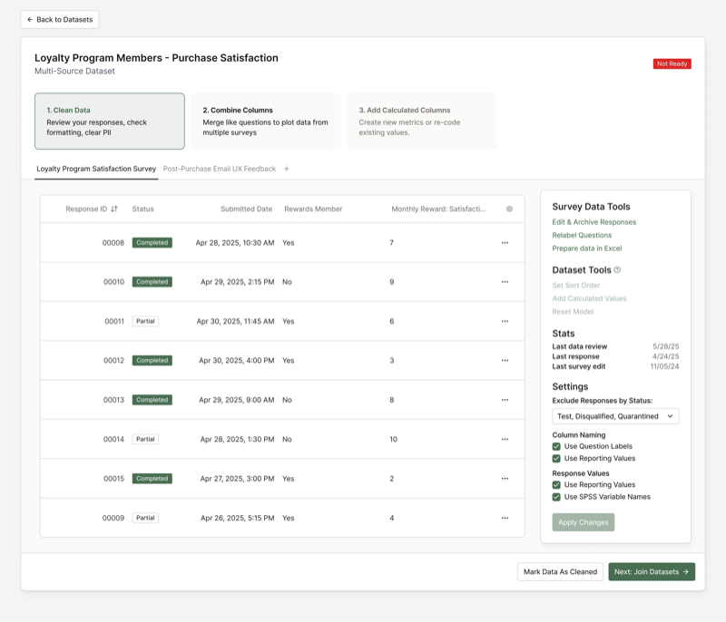726x622 pixels.
Task: Click response ID 00013 cell
Action: tap(114, 400)
